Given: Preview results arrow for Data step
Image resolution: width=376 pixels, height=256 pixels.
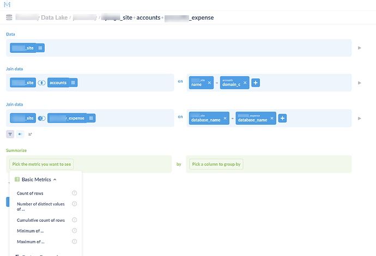Looking at the screenshot, I should click(360, 48).
